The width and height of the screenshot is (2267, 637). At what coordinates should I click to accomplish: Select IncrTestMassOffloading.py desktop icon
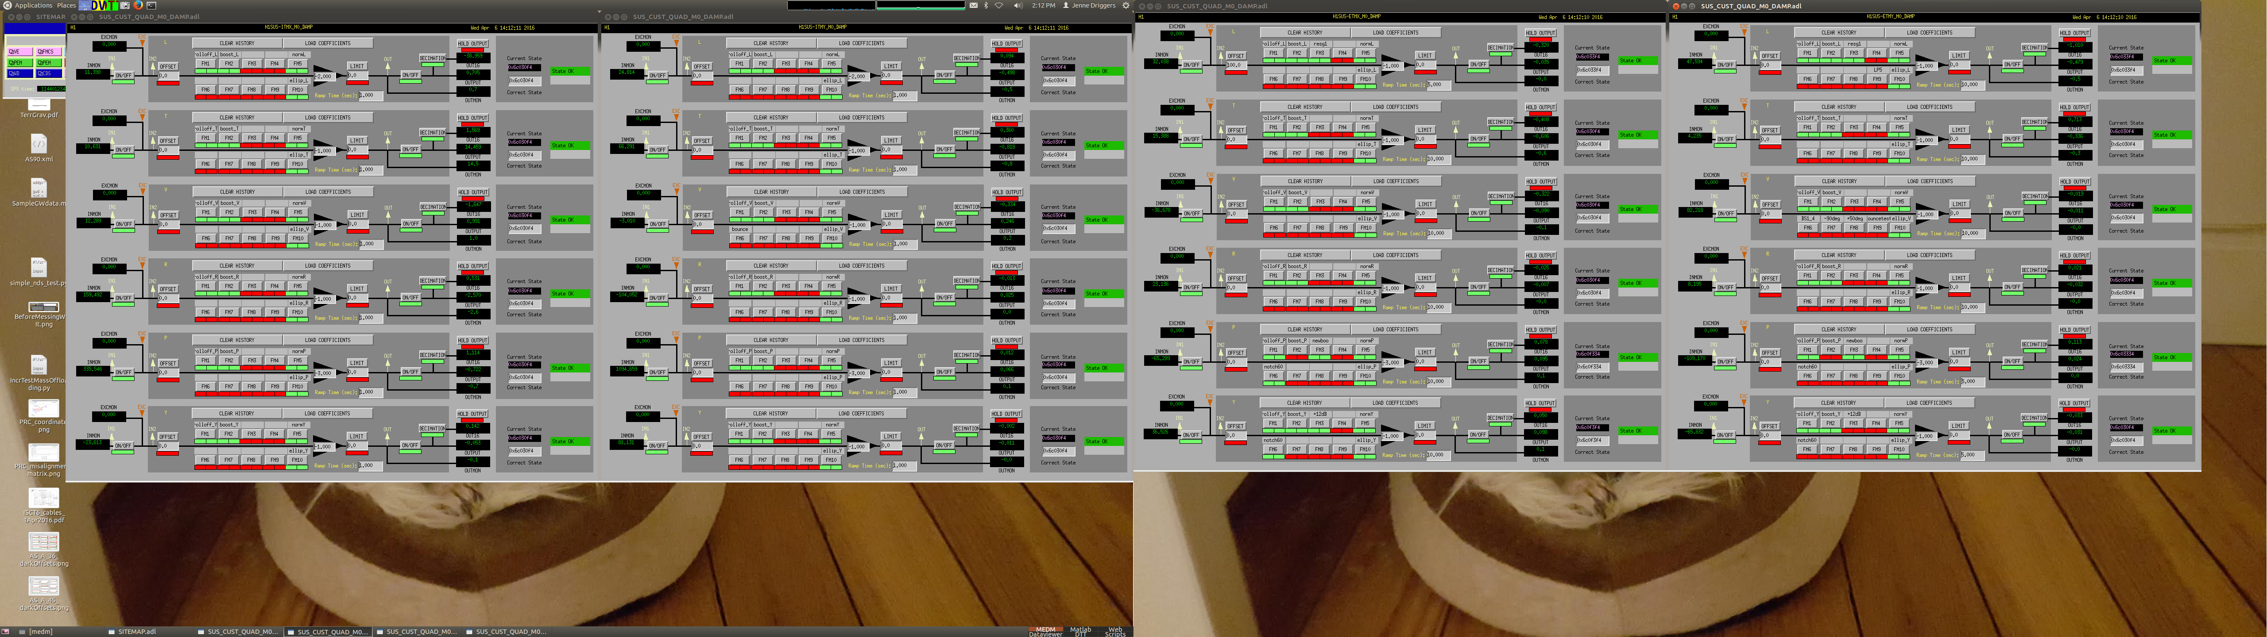(39, 373)
